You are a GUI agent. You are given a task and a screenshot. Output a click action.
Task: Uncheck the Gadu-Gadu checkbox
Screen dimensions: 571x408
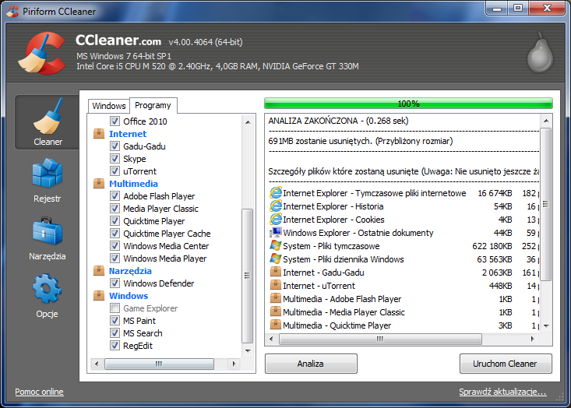click(115, 146)
